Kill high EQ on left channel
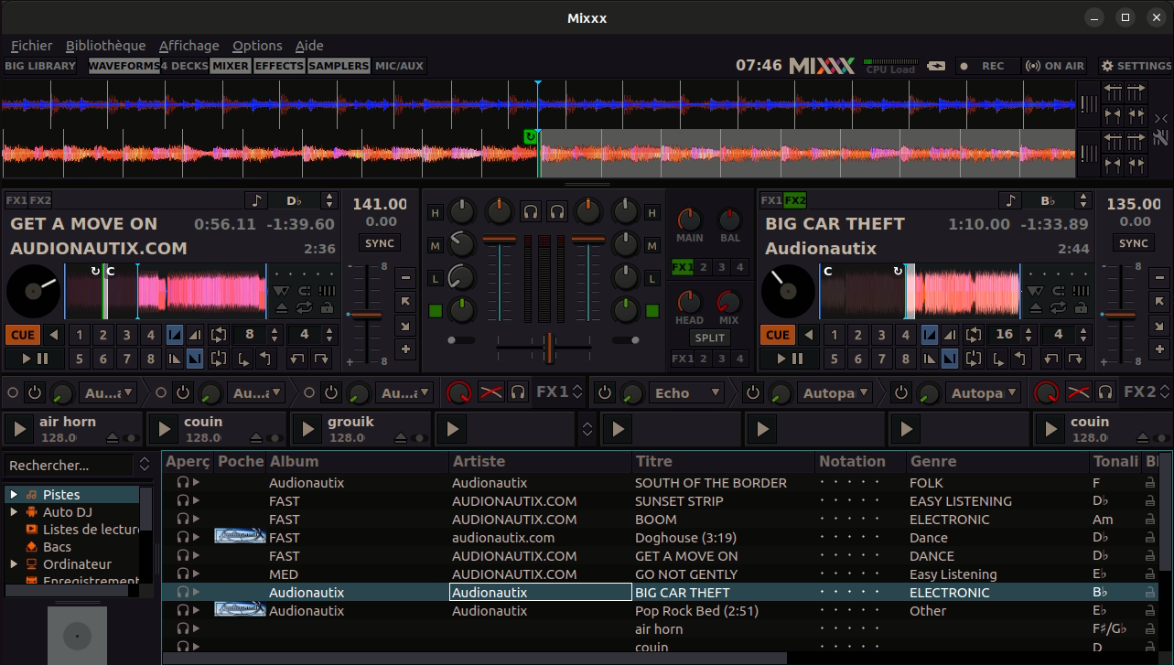Viewport: 1174px width, 665px height. 435,212
